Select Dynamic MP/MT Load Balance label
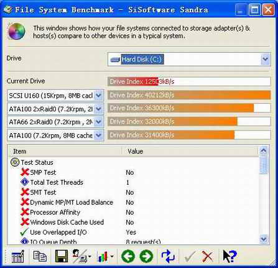The image size is (278, 268). [72, 202]
